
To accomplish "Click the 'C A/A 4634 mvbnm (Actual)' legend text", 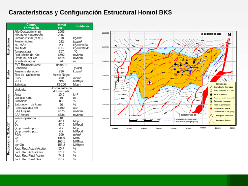I will (x=185, y=119).
